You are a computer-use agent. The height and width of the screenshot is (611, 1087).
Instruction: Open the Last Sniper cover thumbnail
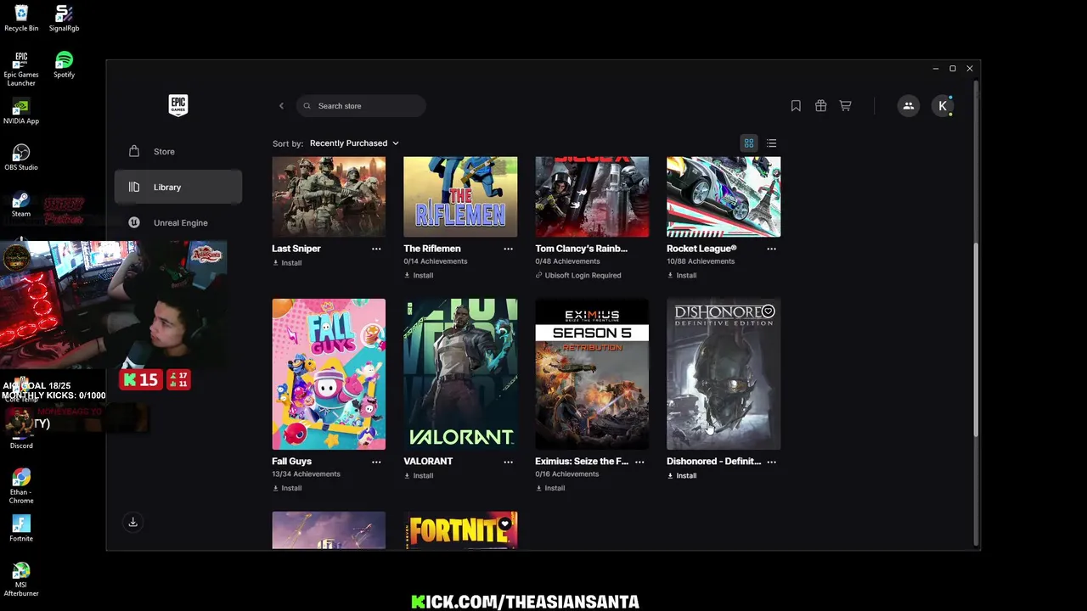[329, 197]
